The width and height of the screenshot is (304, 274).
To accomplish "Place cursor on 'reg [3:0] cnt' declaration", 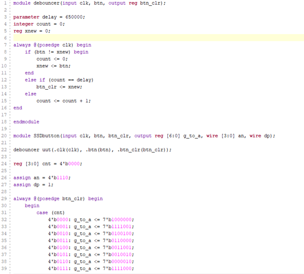I will click(48, 164).
